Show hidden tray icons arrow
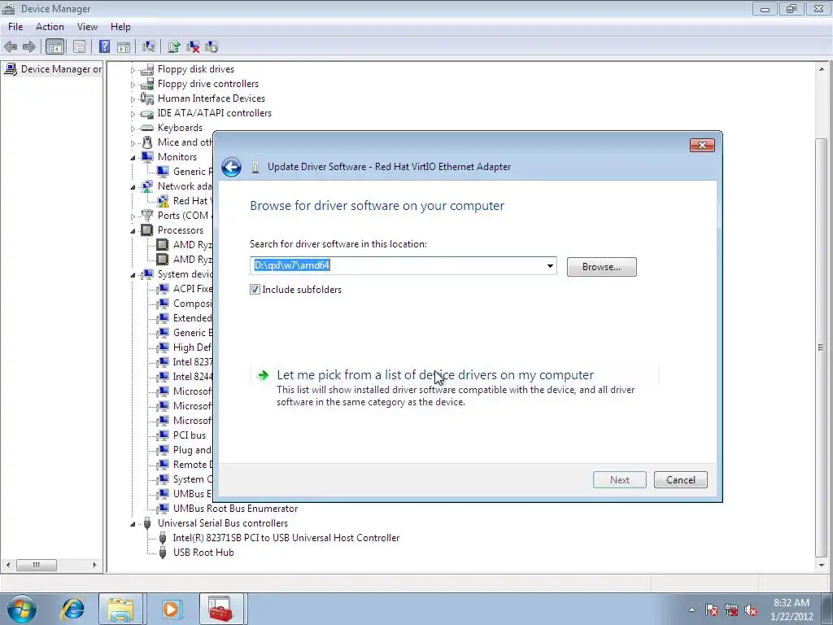This screenshot has height=625, width=833. tap(691, 610)
